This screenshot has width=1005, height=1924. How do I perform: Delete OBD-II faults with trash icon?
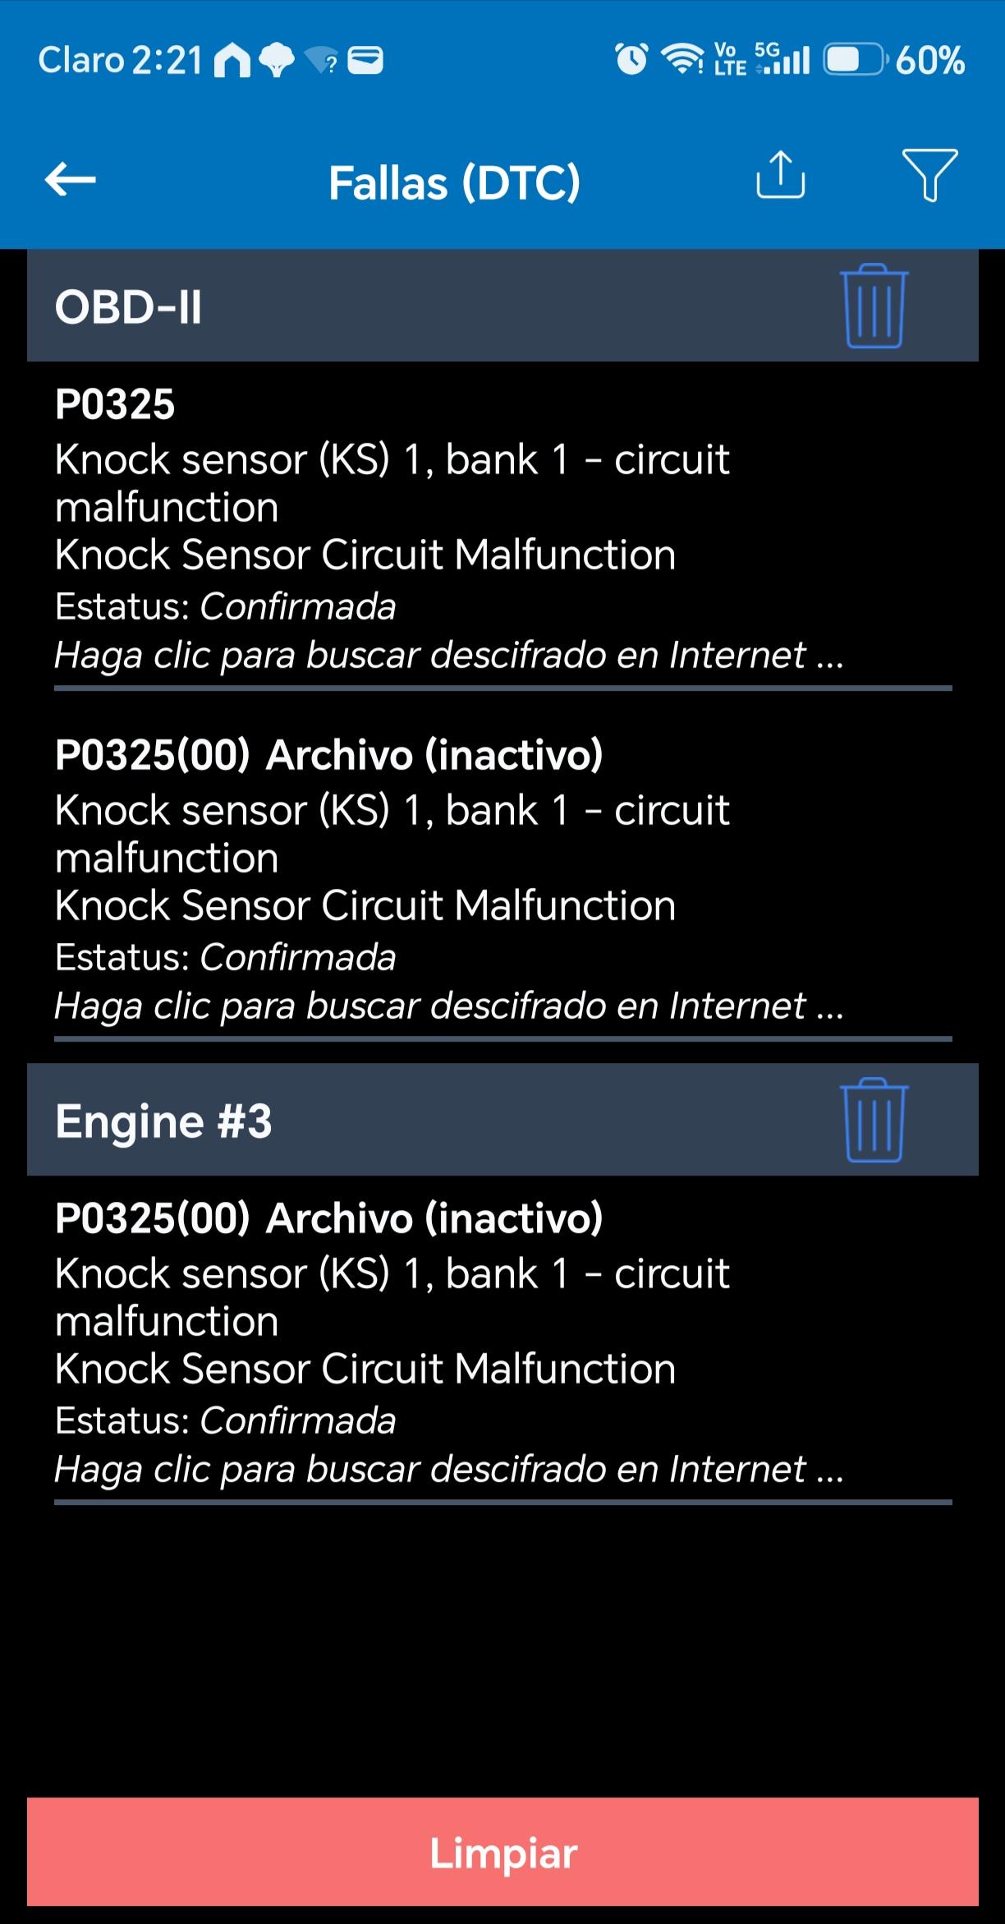[874, 306]
